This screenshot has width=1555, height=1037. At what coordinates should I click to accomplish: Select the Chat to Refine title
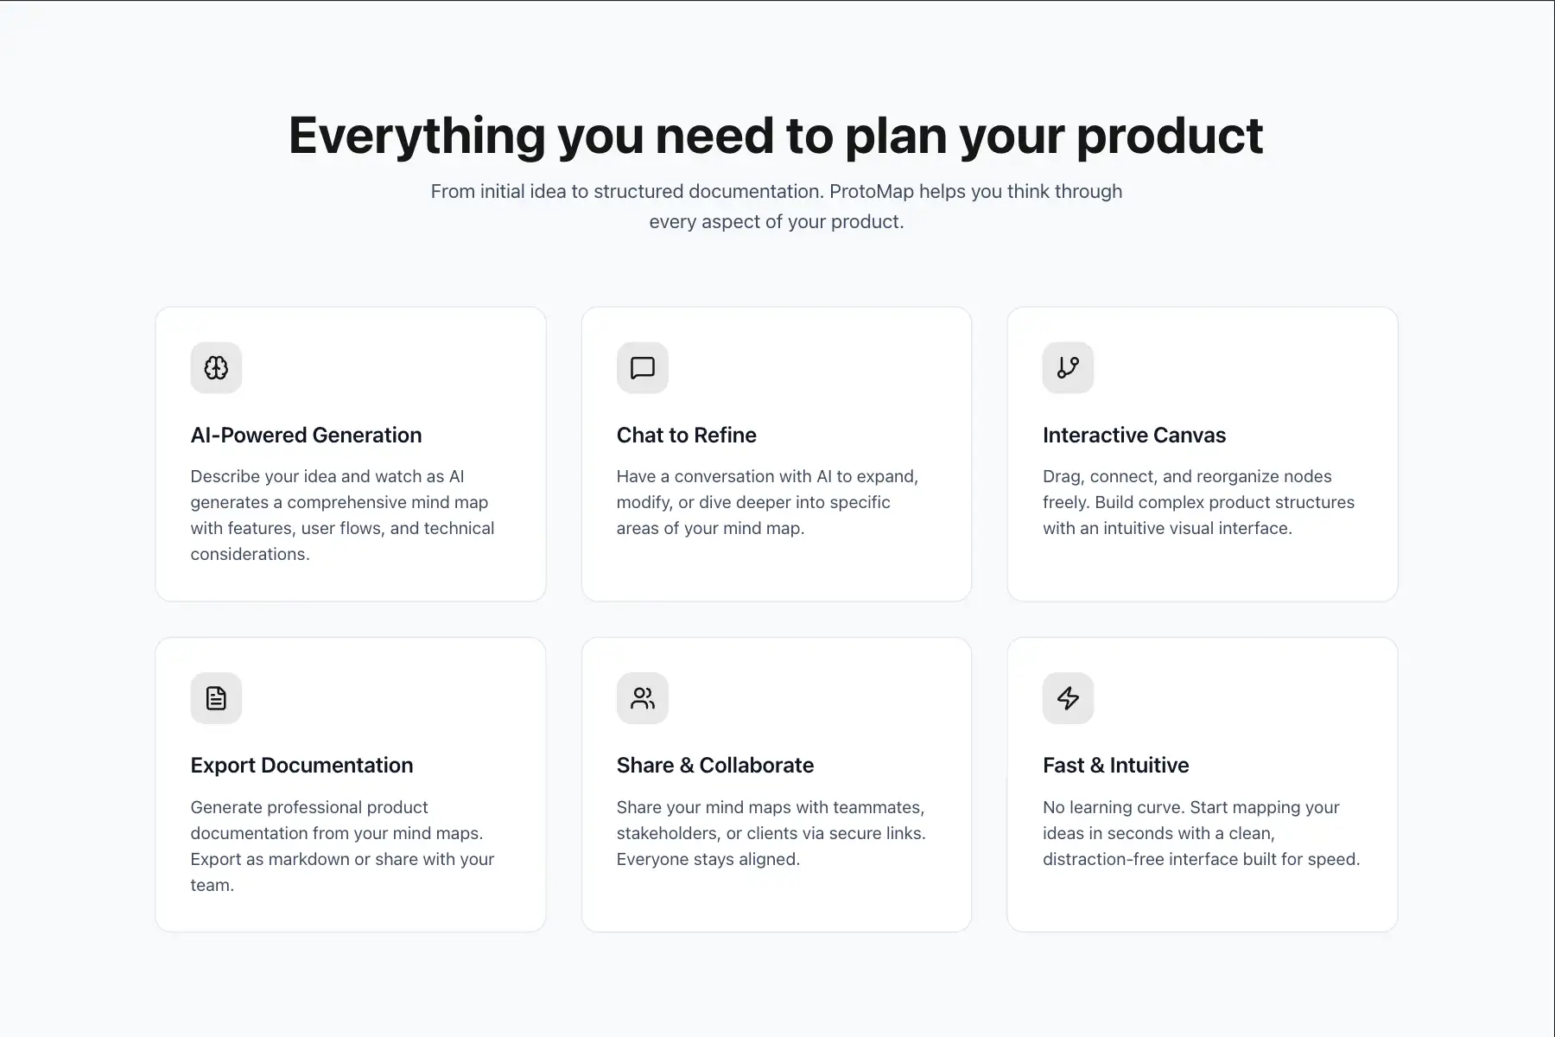coord(686,435)
